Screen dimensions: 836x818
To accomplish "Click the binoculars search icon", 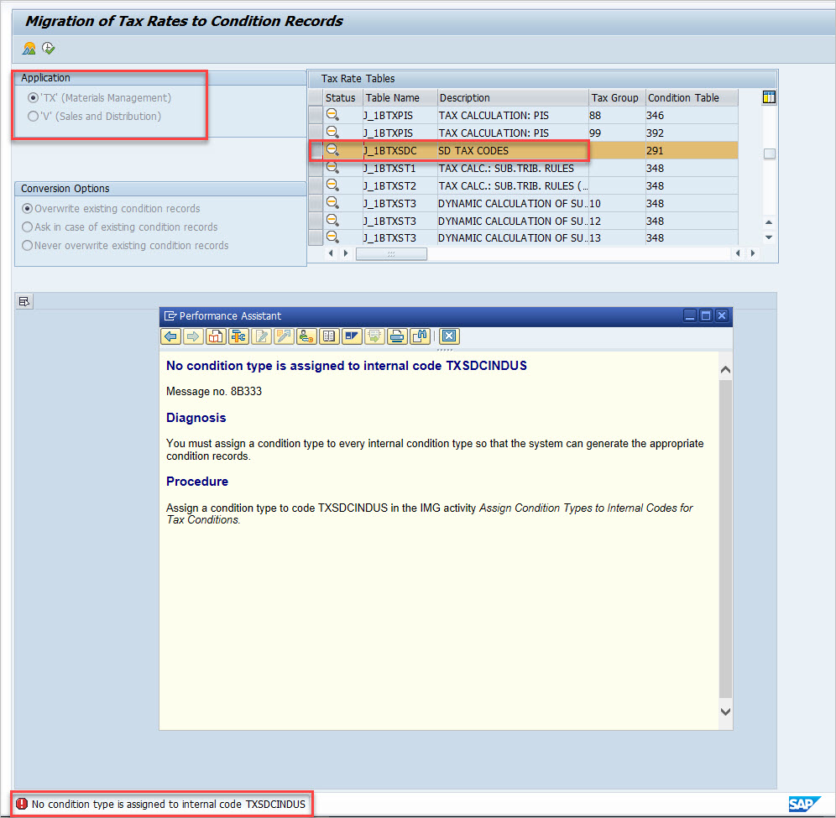I will [421, 336].
